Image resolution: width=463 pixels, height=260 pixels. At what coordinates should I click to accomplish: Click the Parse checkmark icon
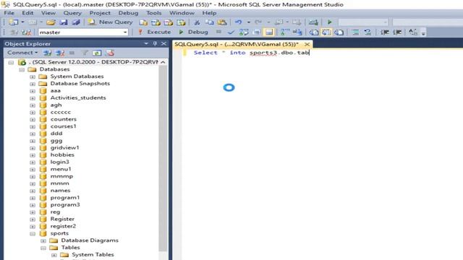231,32
